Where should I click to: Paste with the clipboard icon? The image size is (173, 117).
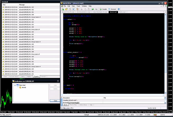[89, 9]
